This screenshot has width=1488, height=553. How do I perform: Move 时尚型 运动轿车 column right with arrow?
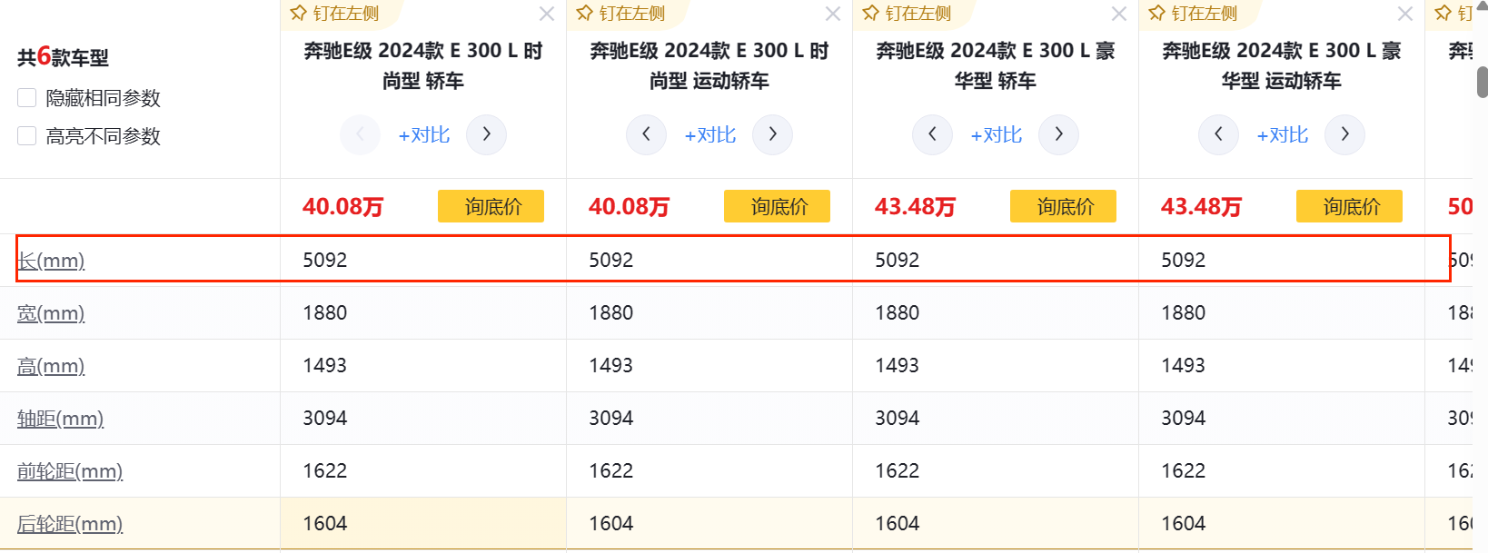point(772,134)
